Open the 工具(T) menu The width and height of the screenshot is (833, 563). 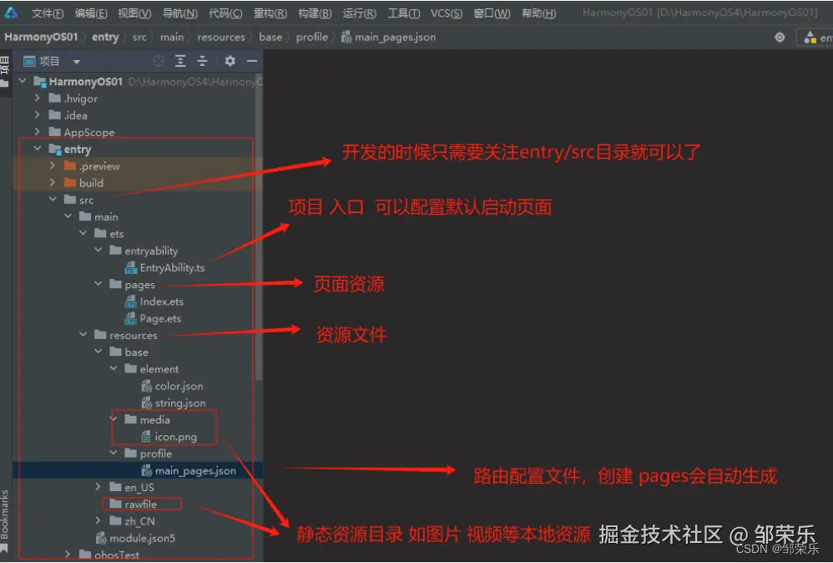click(404, 13)
